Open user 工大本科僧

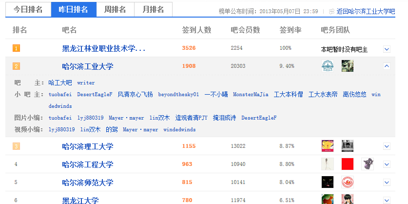[288, 95]
